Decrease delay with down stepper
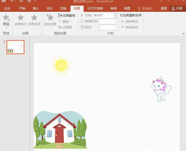Viewport: 186px width, 151px height. coord(116,29)
